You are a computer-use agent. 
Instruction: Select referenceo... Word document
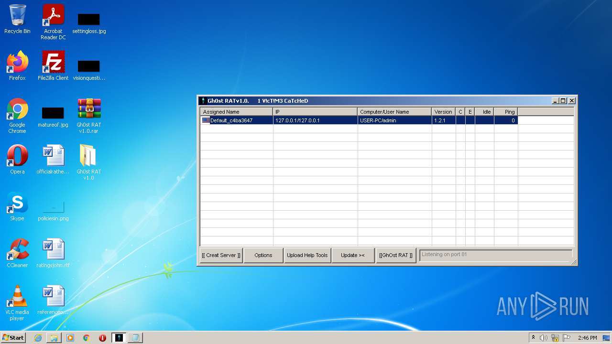(53, 300)
